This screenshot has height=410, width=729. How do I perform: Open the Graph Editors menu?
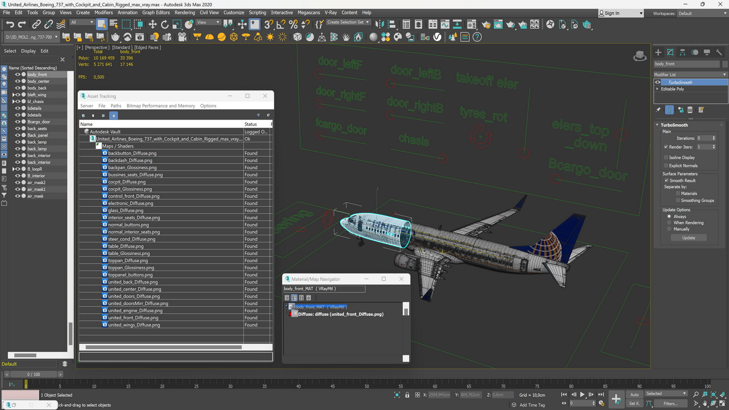click(x=156, y=13)
